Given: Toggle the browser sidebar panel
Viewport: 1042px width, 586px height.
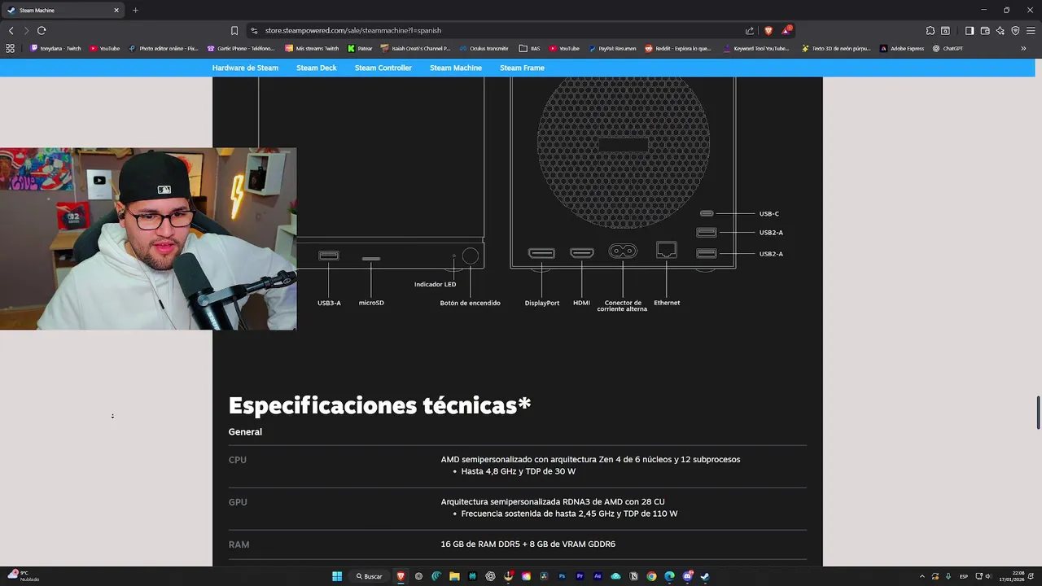Looking at the screenshot, I should (x=970, y=30).
